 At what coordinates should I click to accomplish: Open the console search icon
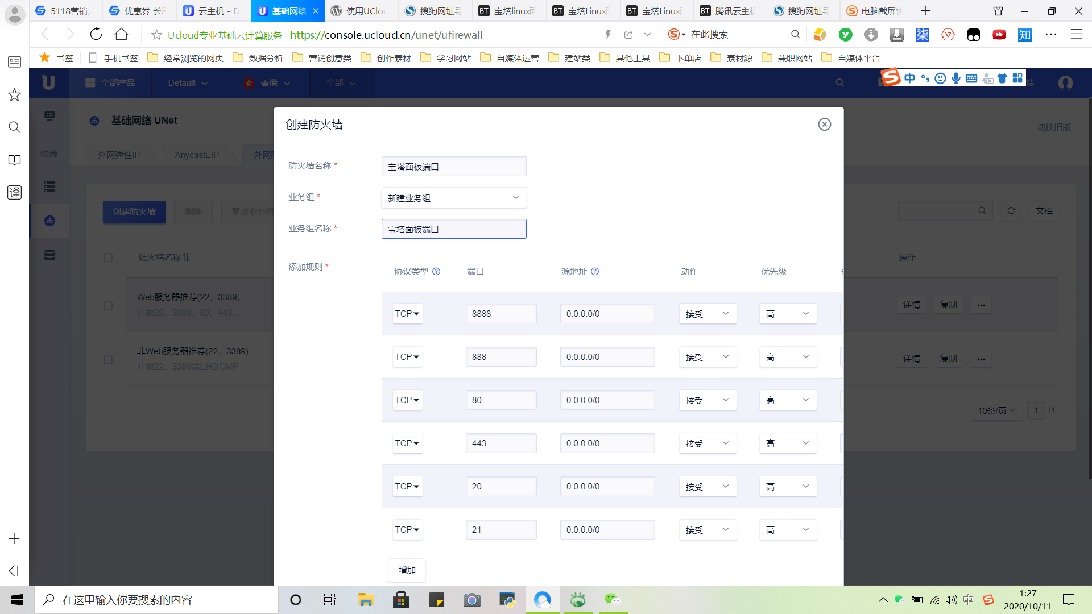click(x=839, y=83)
